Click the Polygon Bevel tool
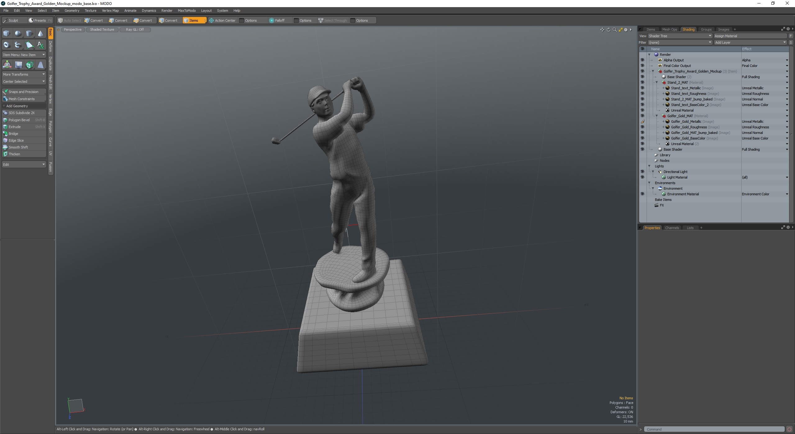Viewport: 795px width, 434px height. (24, 120)
